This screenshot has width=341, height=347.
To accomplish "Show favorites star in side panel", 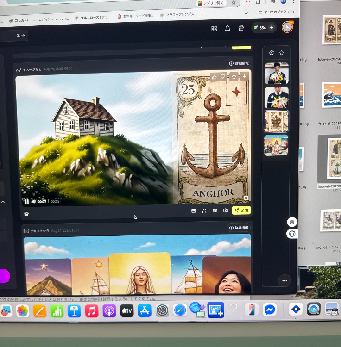I will (x=282, y=53).
